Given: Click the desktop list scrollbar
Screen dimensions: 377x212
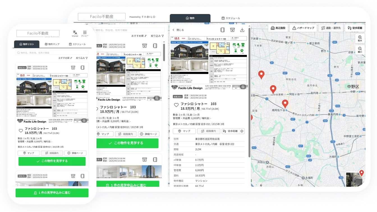Looking at the screenshot, I should coord(164,52).
